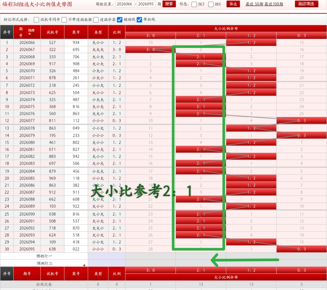Toggle 遗漏分层 checkbox

(x=96, y=20)
